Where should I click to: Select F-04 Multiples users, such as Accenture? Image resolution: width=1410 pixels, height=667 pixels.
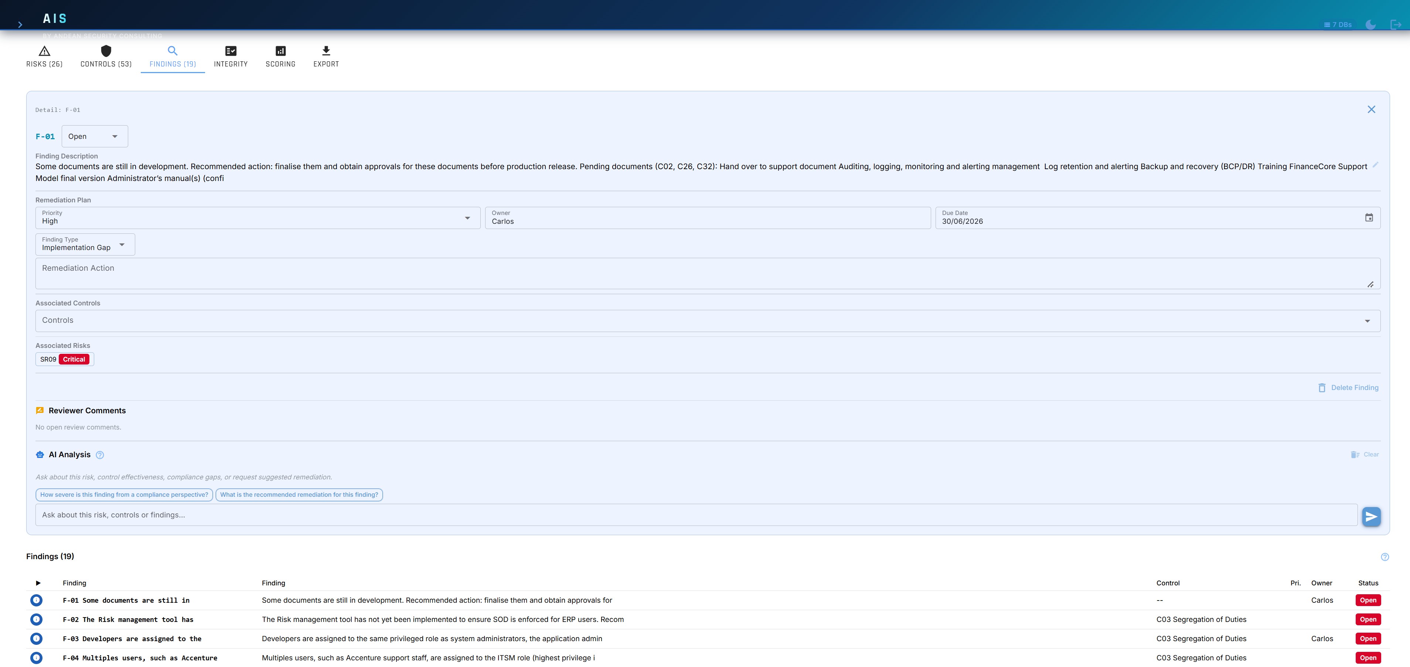click(140, 658)
